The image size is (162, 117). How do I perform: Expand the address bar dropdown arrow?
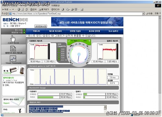[x=143, y=14]
